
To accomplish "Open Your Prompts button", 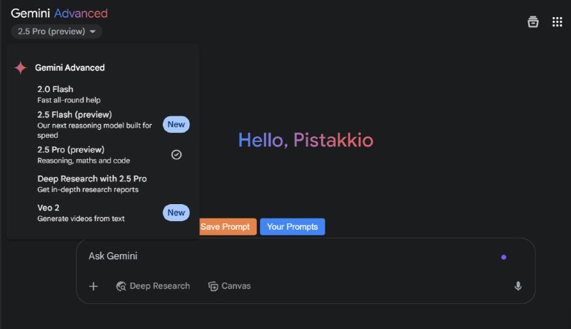I will click(x=293, y=227).
